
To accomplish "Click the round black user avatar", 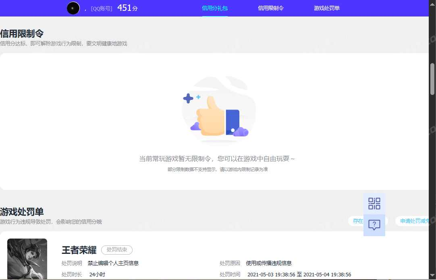I will click(73, 8).
